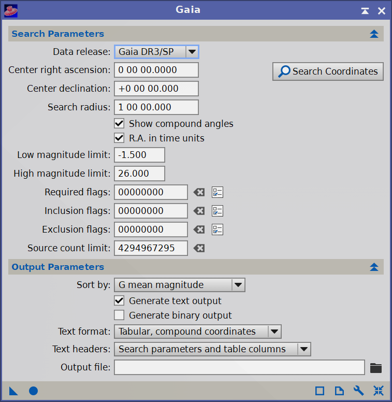
Task: Uncheck Show compound angles
Action: click(120, 124)
